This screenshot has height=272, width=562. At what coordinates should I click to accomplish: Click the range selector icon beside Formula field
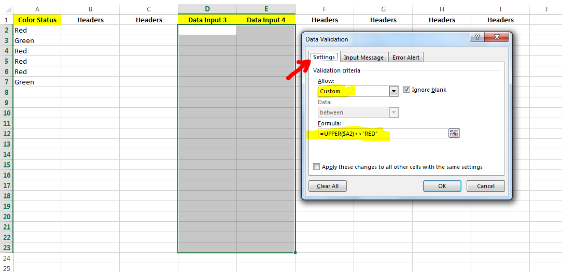(x=454, y=133)
